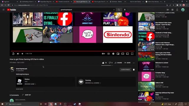Image resolution: width=189 pixels, height=106 pixels.
Task: Open Task View on taskbar
Action: (x=46, y=104)
